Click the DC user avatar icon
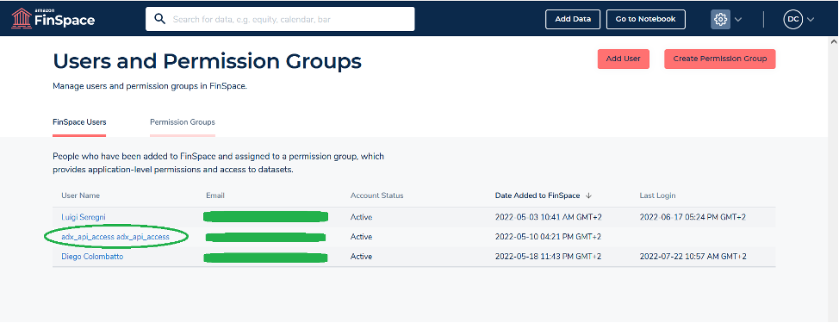This screenshot has width=839, height=323. (793, 19)
